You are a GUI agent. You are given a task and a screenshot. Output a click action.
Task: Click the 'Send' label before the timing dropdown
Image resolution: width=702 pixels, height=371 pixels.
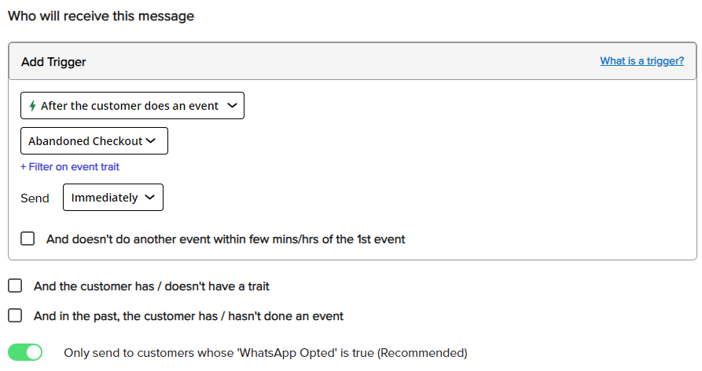[35, 198]
